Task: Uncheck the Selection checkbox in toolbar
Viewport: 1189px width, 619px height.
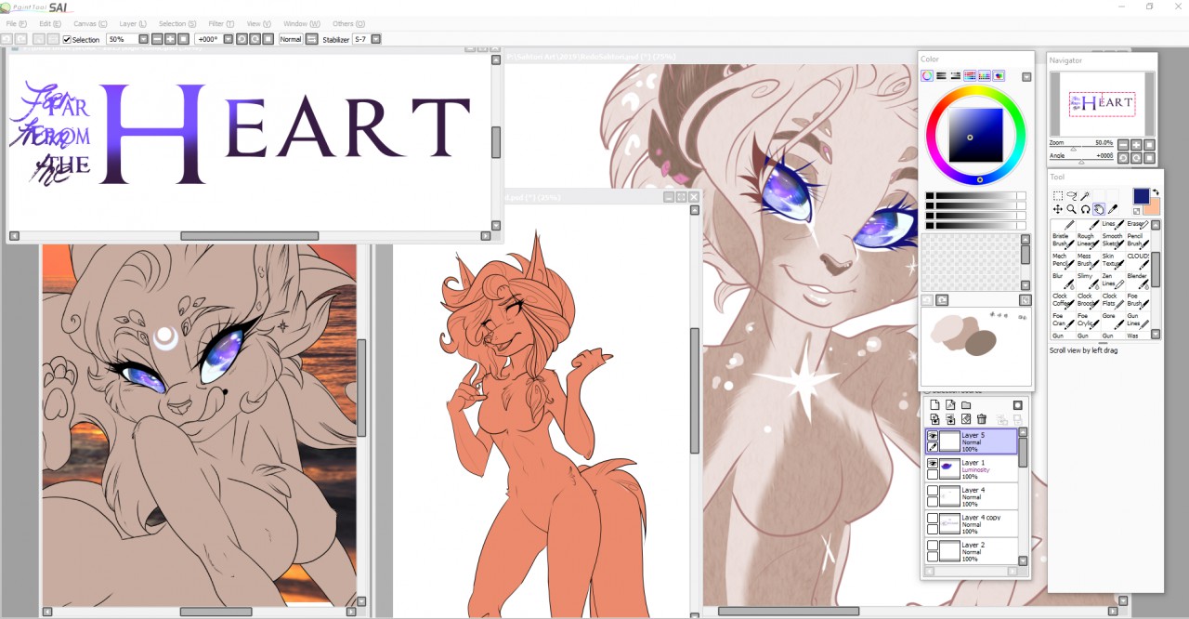Action: pyautogui.click(x=67, y=39)
